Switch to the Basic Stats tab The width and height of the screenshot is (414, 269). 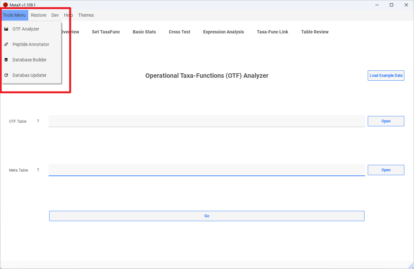coord(144,32)
